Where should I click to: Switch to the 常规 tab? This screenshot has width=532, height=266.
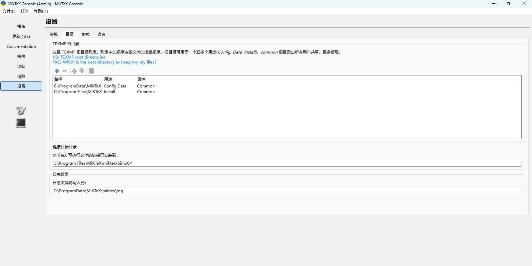coord(54,35)
